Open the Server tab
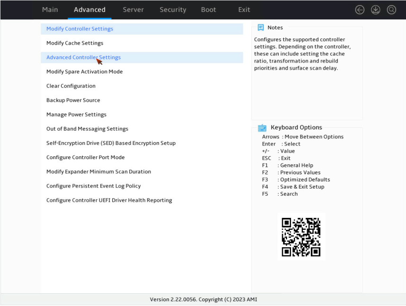Image resolution: width=406 pixels, height=306 pixels. click(133, 9)
